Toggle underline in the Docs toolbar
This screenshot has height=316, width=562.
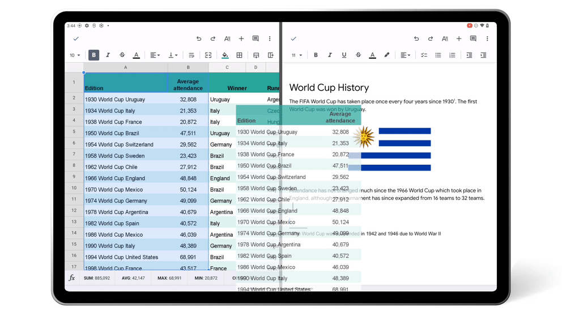(x=344, y=55)
